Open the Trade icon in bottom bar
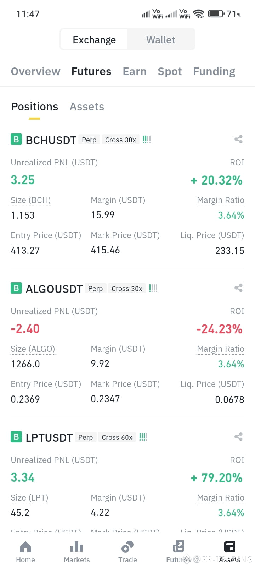255x568 pixels. pos(127,547)
